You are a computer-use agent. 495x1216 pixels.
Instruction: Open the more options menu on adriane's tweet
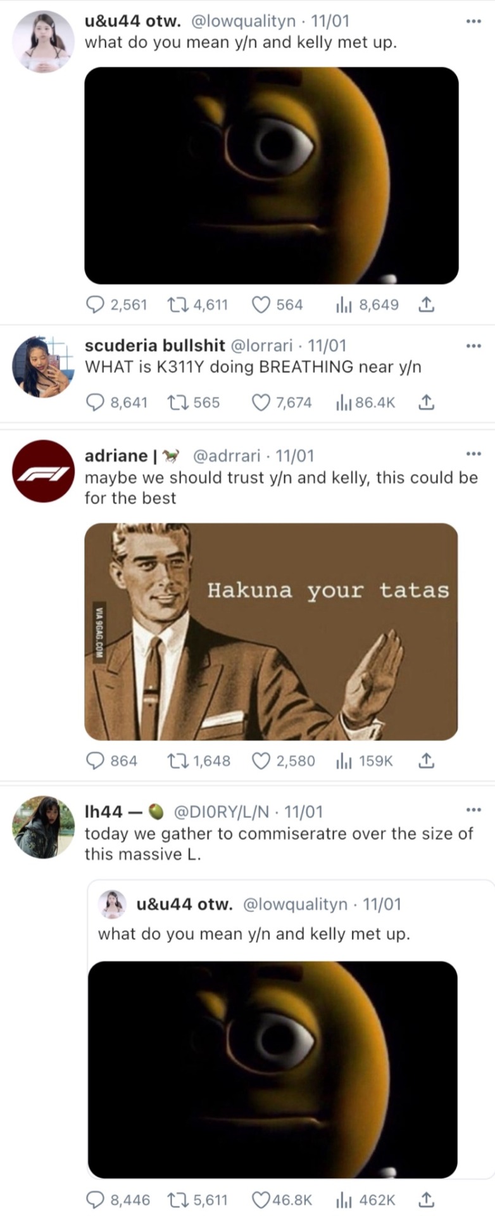[473, 453]
